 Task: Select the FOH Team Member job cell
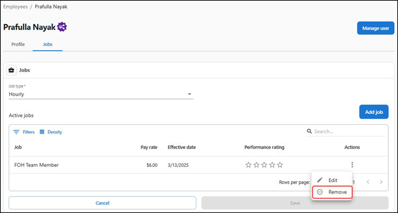point(36,165)
